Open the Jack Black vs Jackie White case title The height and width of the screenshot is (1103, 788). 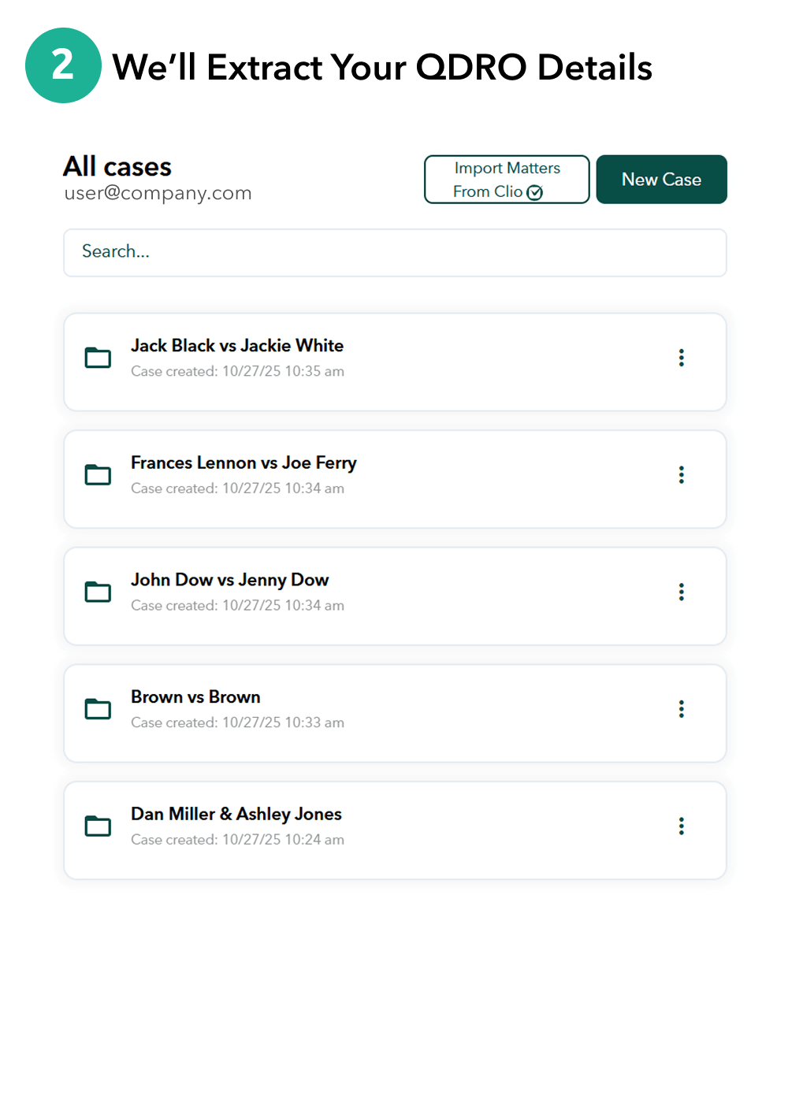[x=237, y=346]
